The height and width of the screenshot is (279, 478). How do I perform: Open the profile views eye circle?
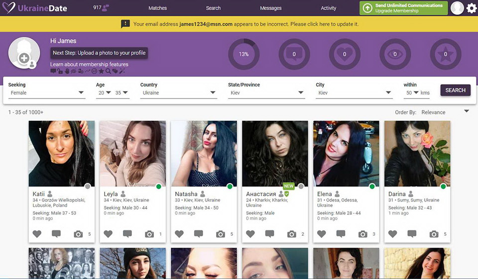coord(395,54)
